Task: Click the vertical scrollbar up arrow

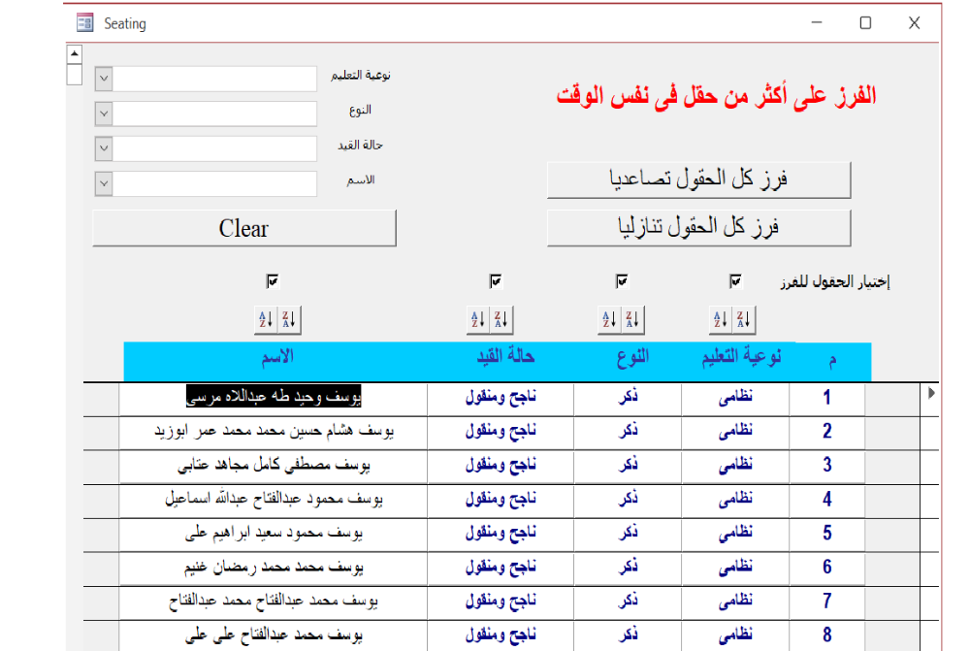Action: click(75, 53)
